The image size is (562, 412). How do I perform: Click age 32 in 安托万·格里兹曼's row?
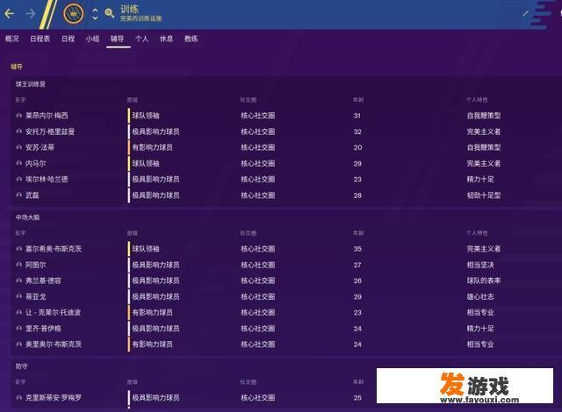coord(357,131)
